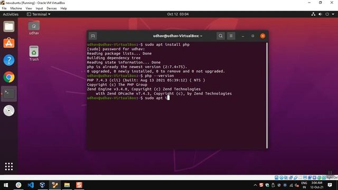The width and height of the screenshot is (338, 190).
Task: Click the ENG IN language indicator
Action: pos(304,185)
